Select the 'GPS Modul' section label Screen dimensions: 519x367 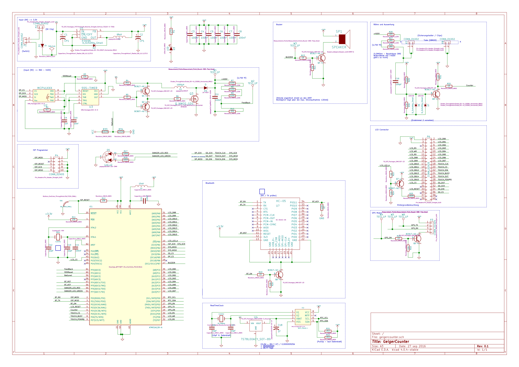(x=377, y=213)
